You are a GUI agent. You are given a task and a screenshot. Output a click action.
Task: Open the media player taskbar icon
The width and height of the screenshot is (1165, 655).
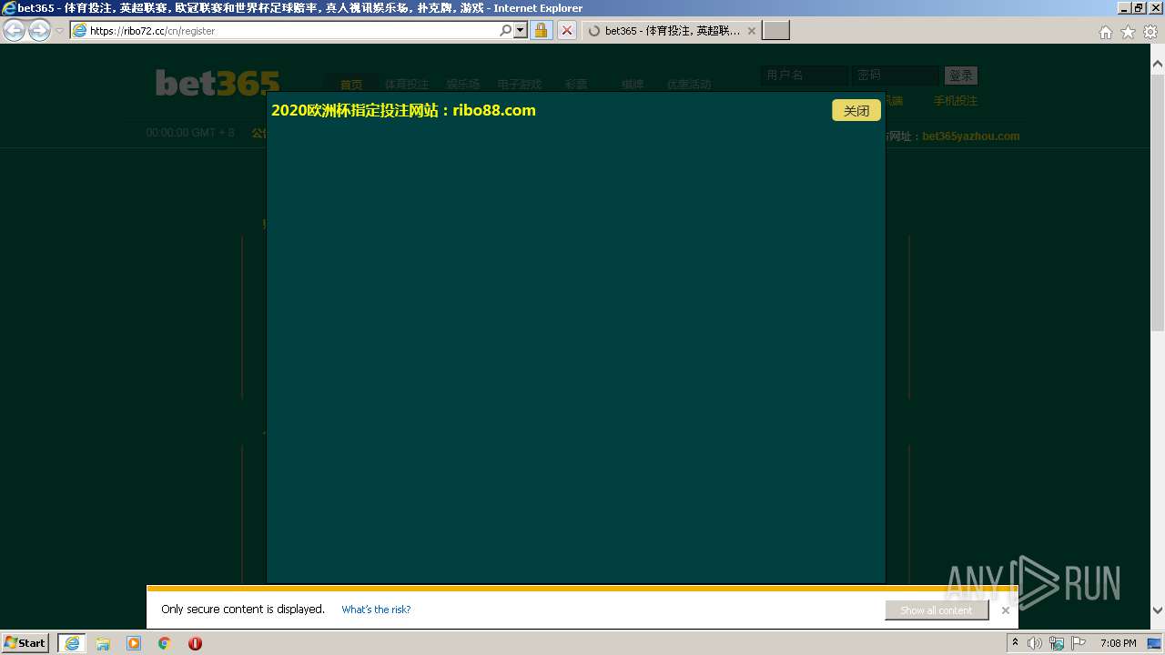pos(134,643)
